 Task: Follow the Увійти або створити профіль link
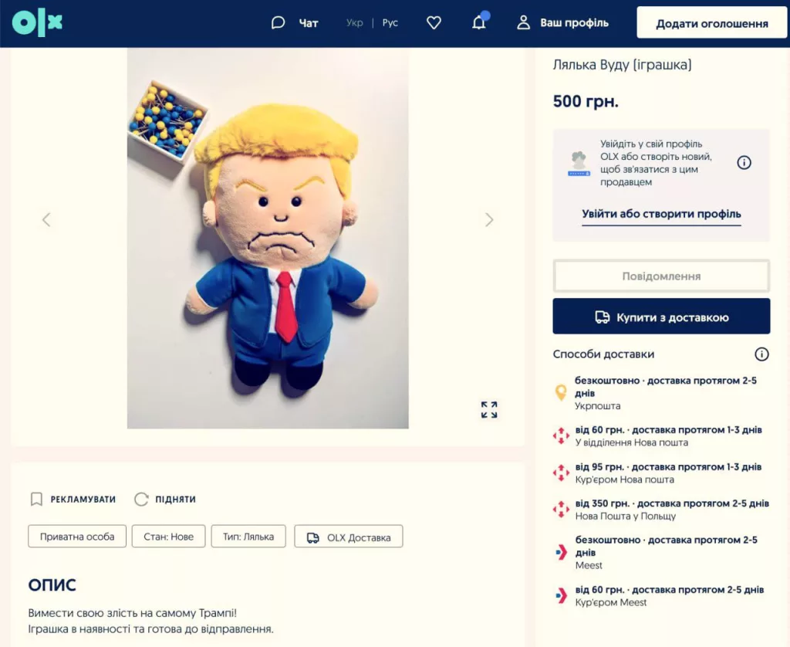[660, 214]
